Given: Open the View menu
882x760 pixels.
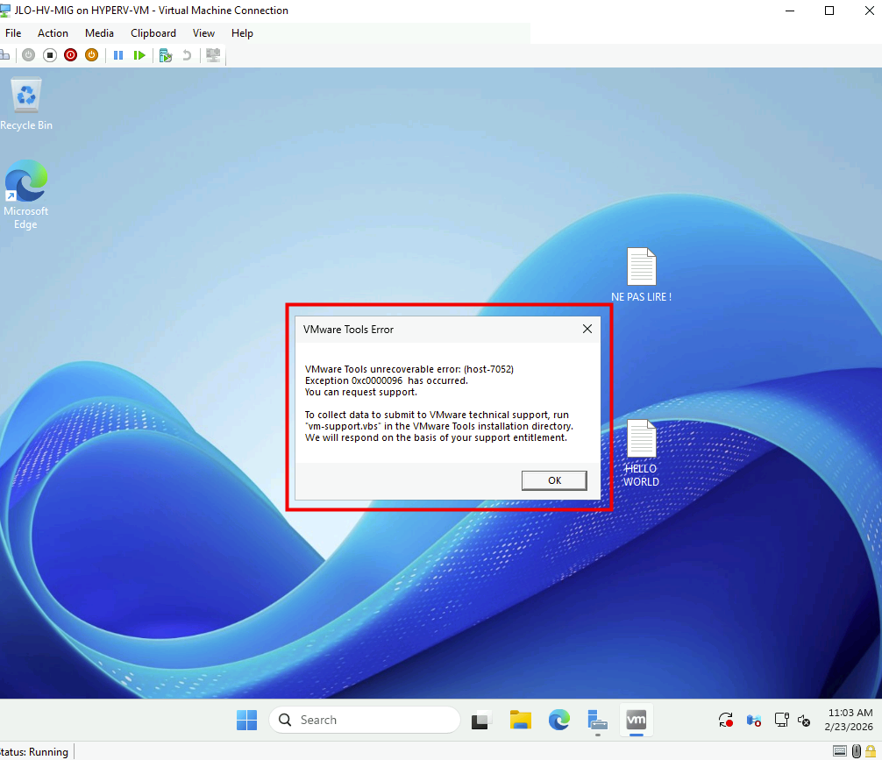Looking at the screenshot, I should click(x=203, y=33).
